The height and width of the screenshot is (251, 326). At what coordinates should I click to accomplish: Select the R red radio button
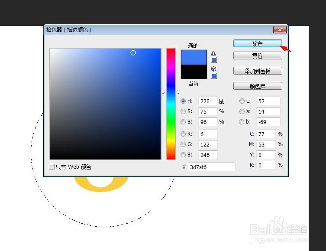click(x=183, y=134)
